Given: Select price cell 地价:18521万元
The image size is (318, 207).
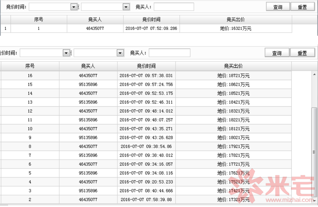Looking at the screenshot, I should click(x=234, y=93).
